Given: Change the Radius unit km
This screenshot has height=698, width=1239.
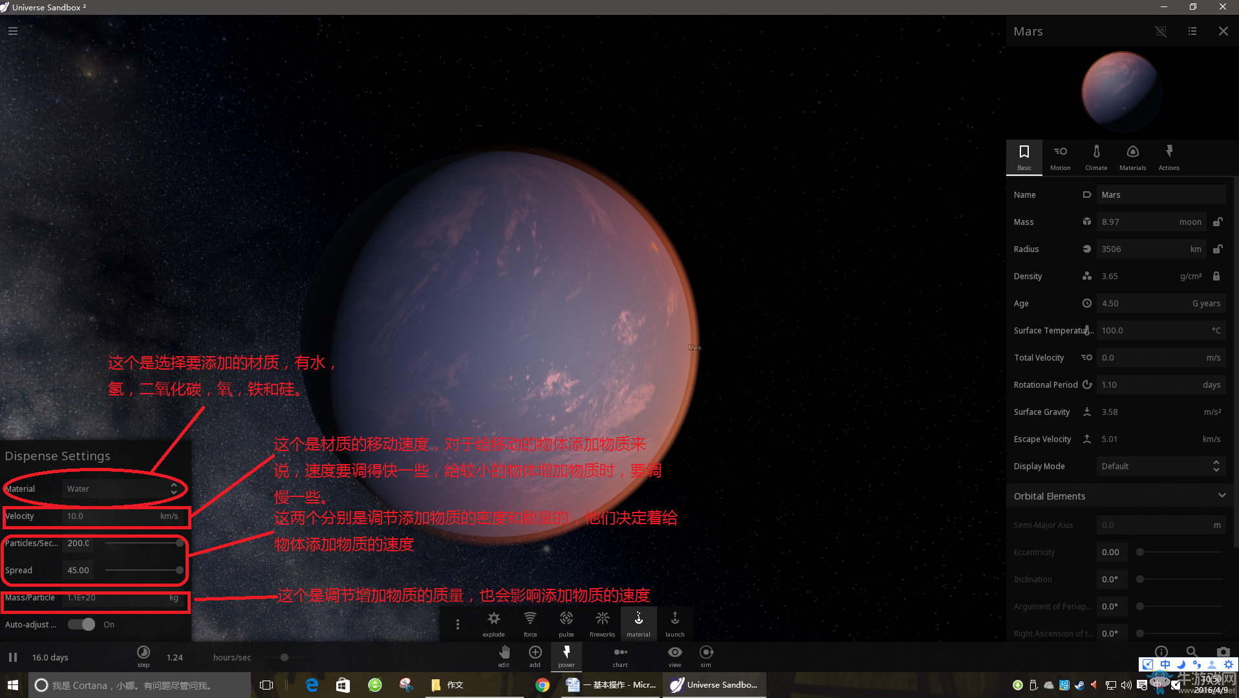Looking at the screenshot, I should 1196,249.
